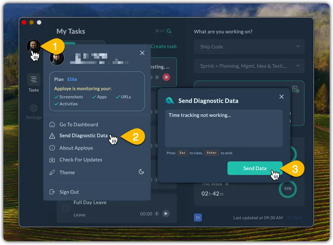Open Settings via the gear icon
Viewport: 333px width, 245px height.
pyautogui.click(x=34, y=109)
